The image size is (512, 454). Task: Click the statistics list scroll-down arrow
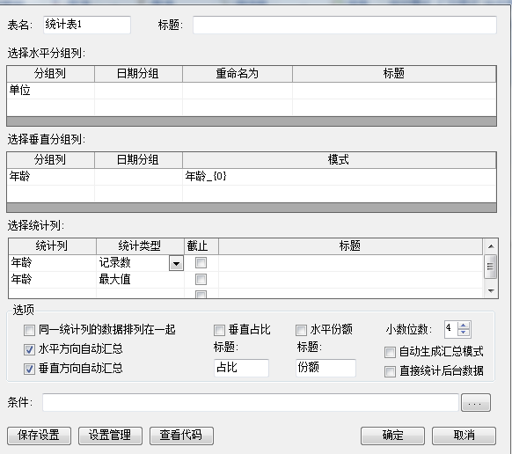click(491, 290)
